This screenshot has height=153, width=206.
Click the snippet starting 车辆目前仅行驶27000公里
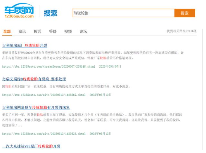93,55
